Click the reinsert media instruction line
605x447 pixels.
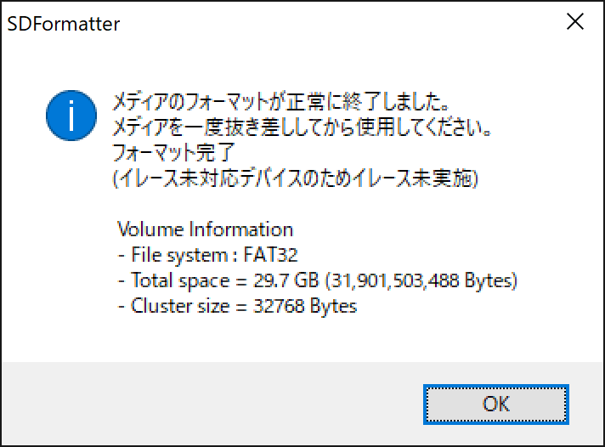(302, 130)
